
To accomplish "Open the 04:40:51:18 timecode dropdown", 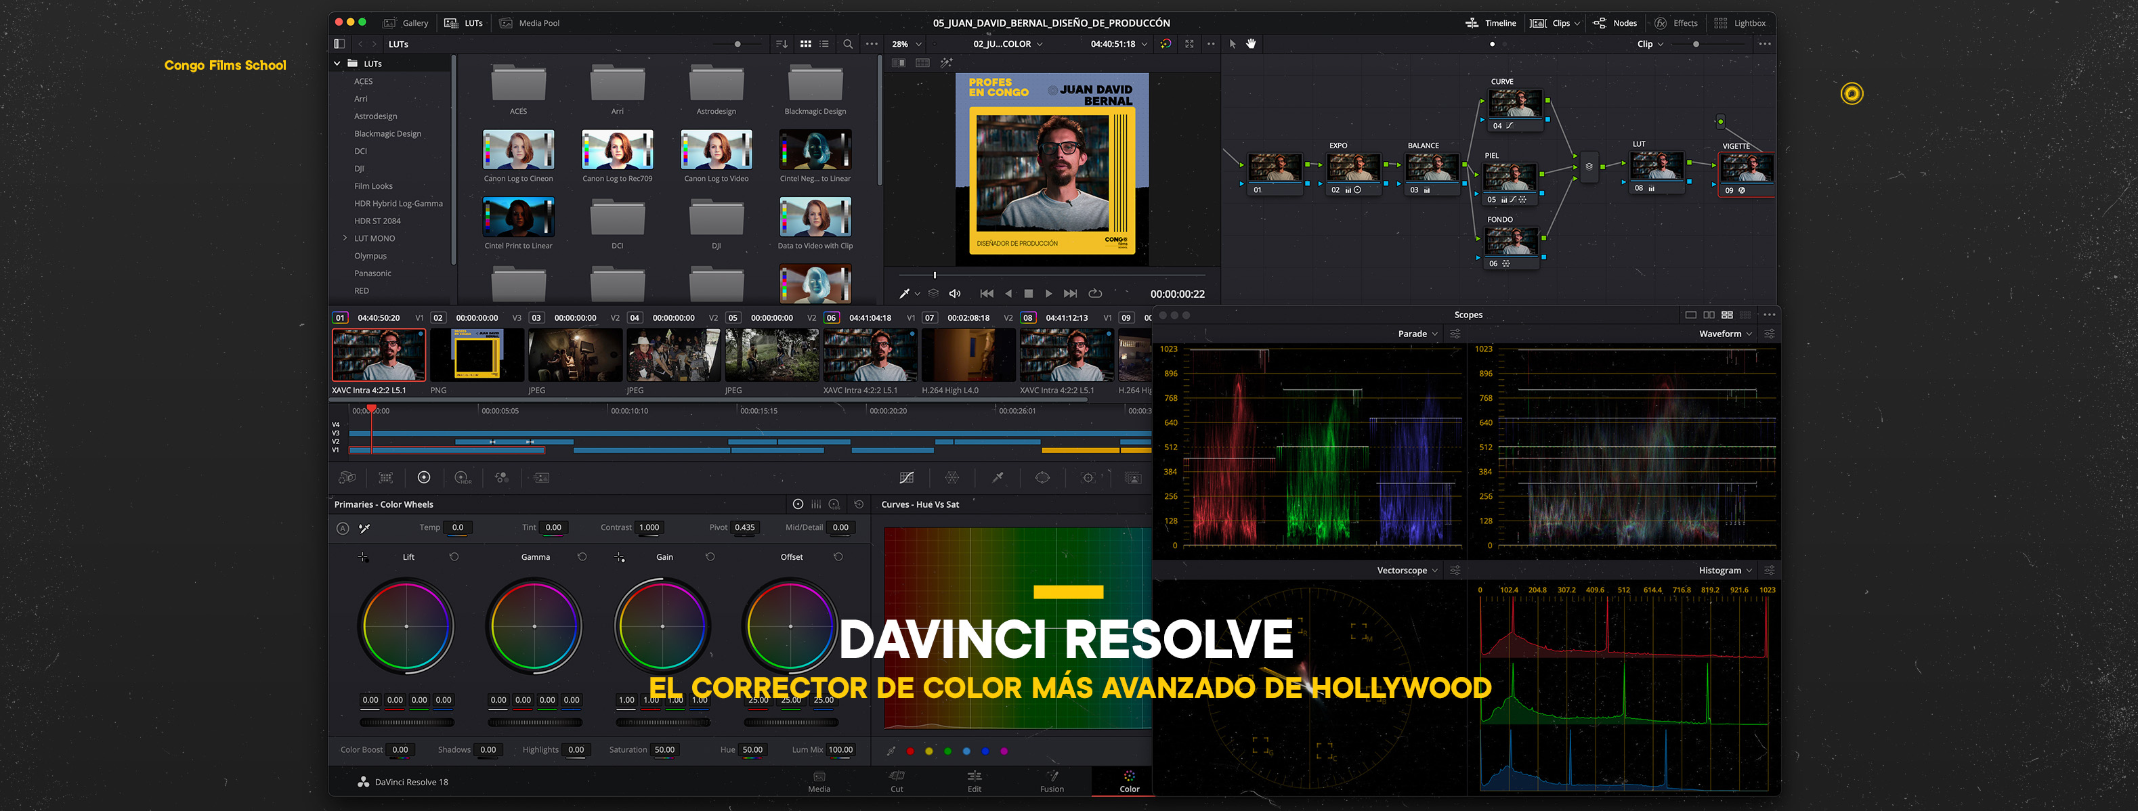I will pos(1119,44).
